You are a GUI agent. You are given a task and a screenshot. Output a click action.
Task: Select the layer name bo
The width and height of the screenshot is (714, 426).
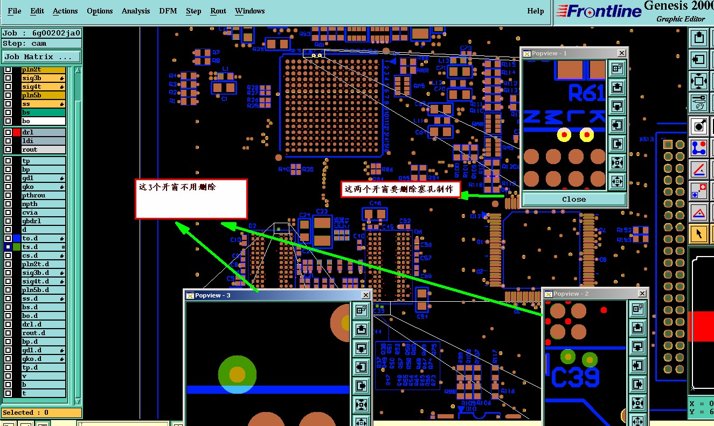tap(43, 121)
